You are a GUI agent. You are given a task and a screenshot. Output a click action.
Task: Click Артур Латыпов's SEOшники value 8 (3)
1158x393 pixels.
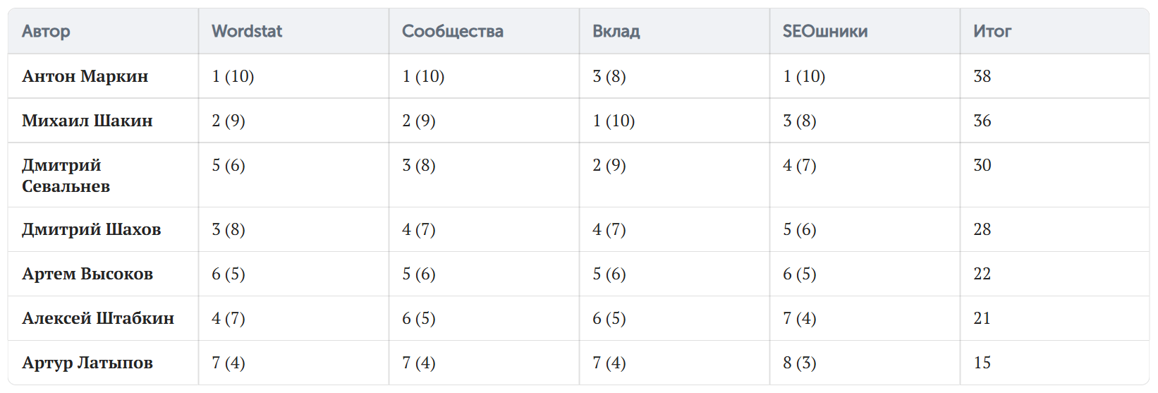coord(800,363)
